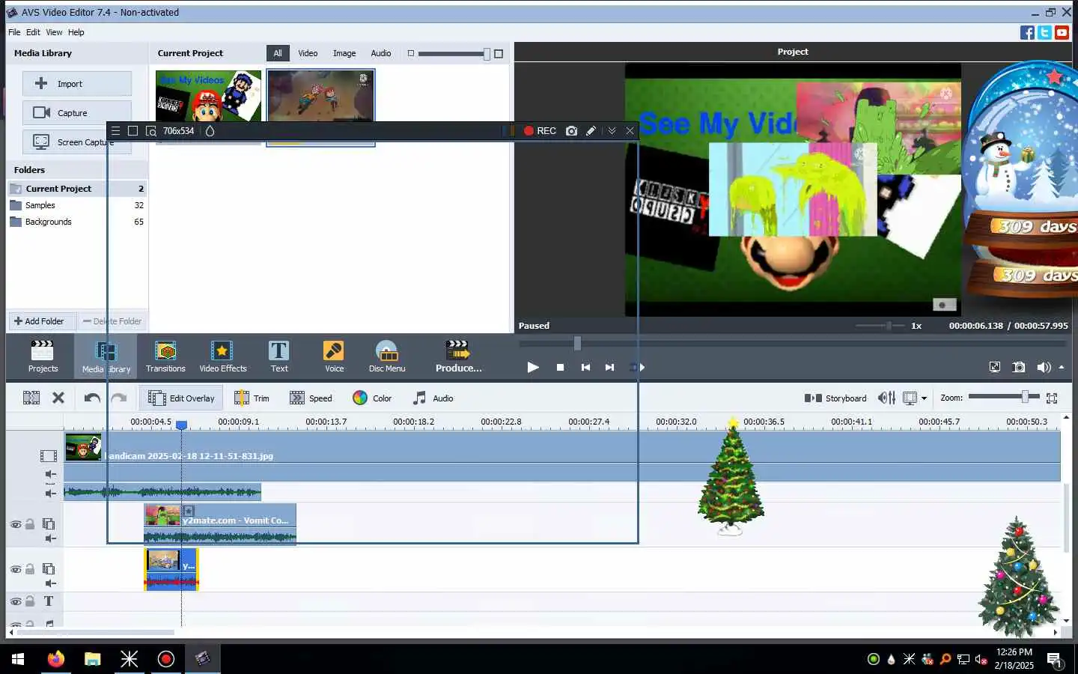
Task: Toggle visibility of the second overlay track
Action: coord(16,569)
